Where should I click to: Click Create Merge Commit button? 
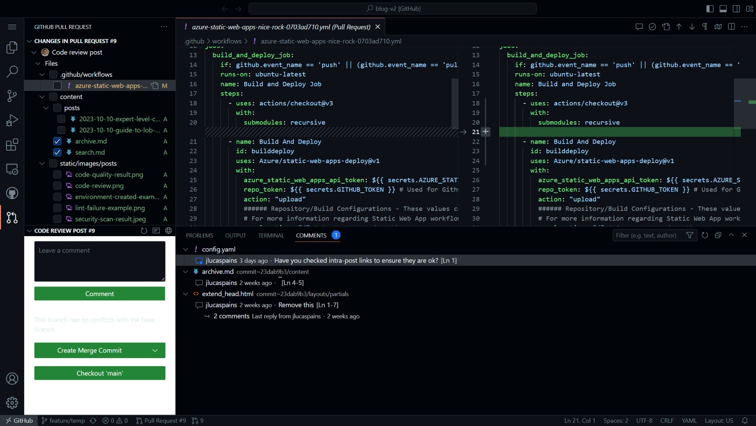pos(89,350)
